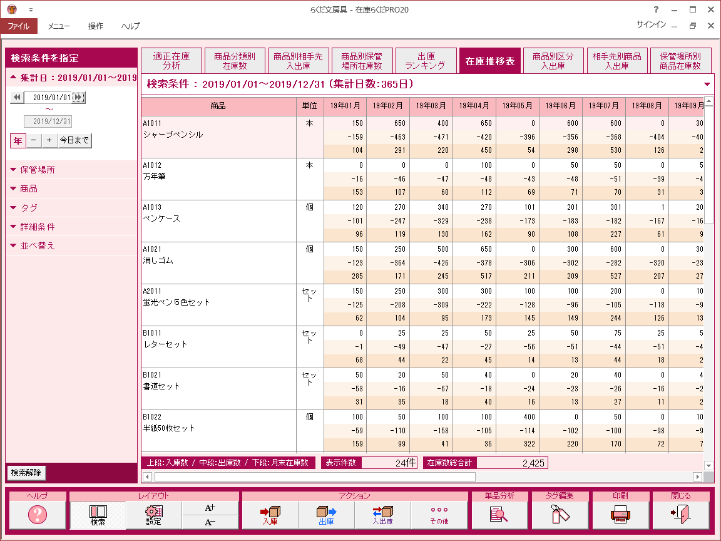721x541 pixels.
Task: Click the vertical scrollbar down arrow
Action: (x=709, y=466)
